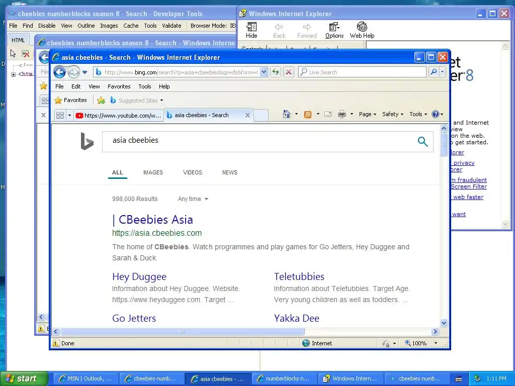
Task: Expand the address bar URL dropdown arrow
Action: coord(264,72)
